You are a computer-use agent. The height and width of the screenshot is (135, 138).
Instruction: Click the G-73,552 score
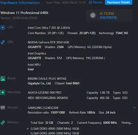pyautogui.click(x=107, y=14)
